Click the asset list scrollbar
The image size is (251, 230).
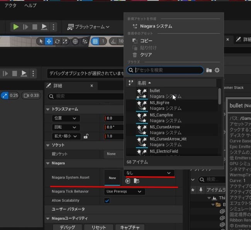(220, 96)
